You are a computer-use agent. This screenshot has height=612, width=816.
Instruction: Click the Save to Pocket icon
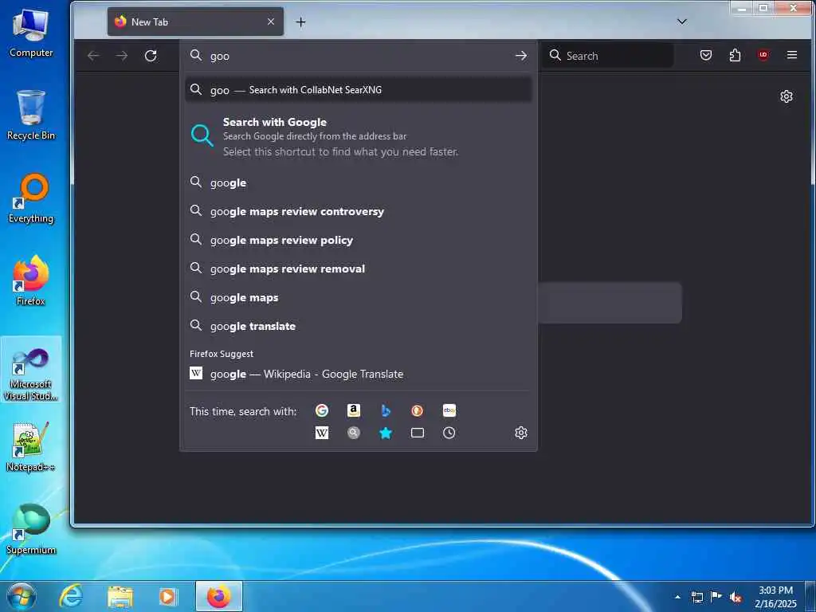(x=706, y=55)
